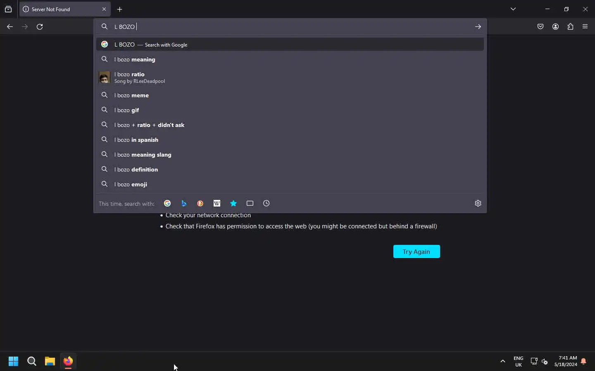Select 'L BOZO — Search with Google' row

coord(290,45)
